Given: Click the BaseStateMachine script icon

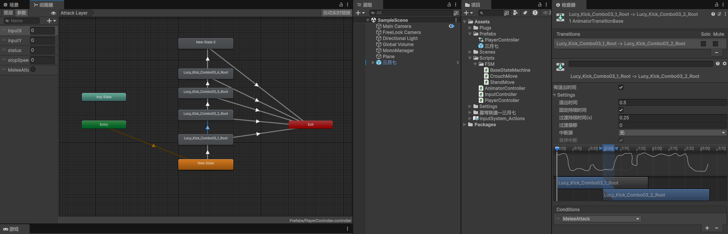Looking at the screenshot, I should (x=486, y=70).
